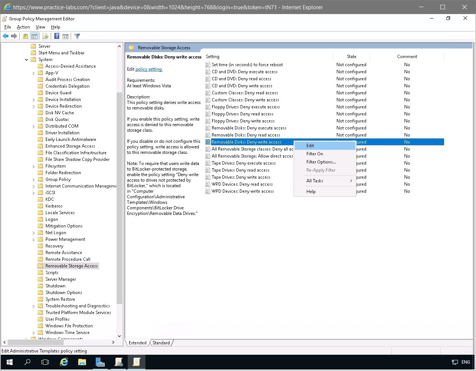476x371 pixels.
Task: Click the Export List toolbar icon
Action: [45, 36]
